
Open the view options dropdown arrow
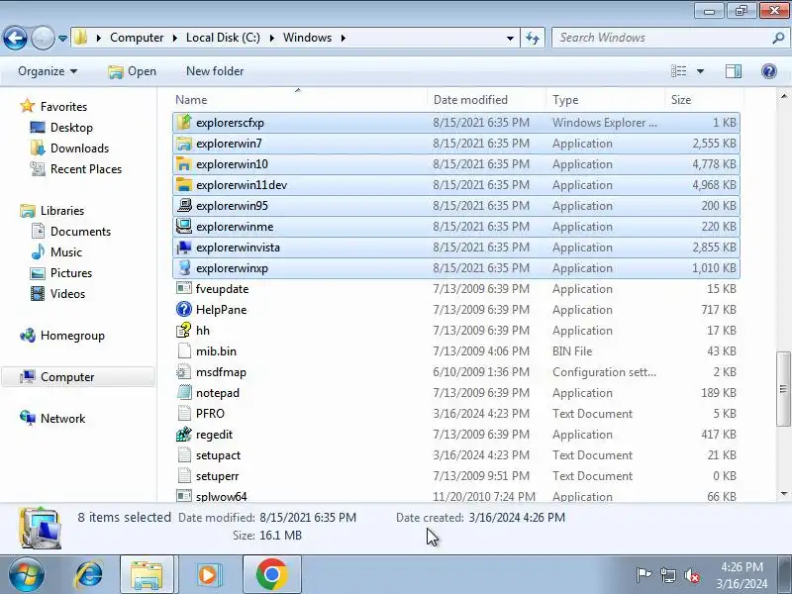coord(700,71)
